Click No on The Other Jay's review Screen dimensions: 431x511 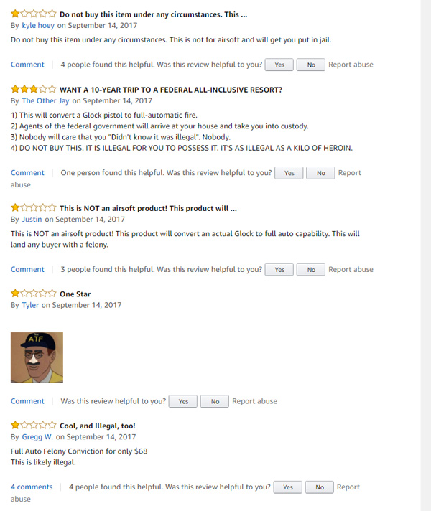(x=320, y=173)
